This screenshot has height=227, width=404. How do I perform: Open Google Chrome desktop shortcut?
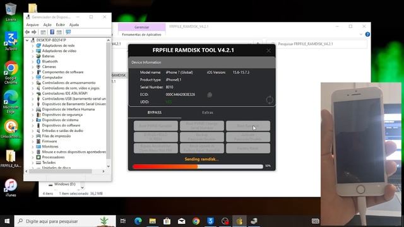point(11,73)
